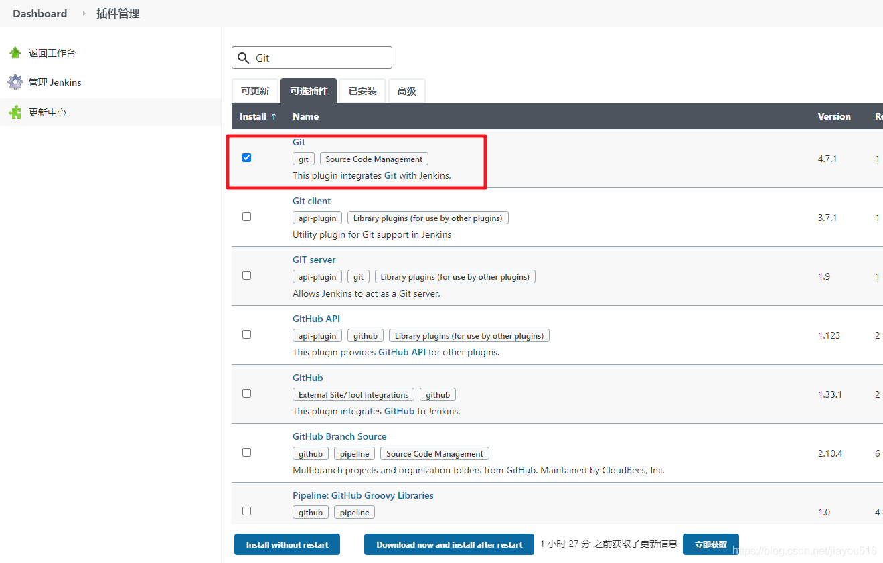Enable the GitHub plugin checkbox
The height and width of the screenshot is (563, 883).
[246, 394]
